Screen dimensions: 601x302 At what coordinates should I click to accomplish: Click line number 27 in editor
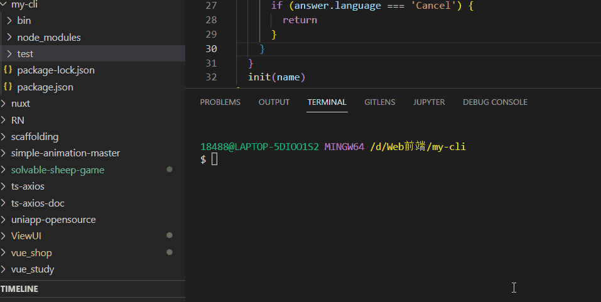[211, 6]
